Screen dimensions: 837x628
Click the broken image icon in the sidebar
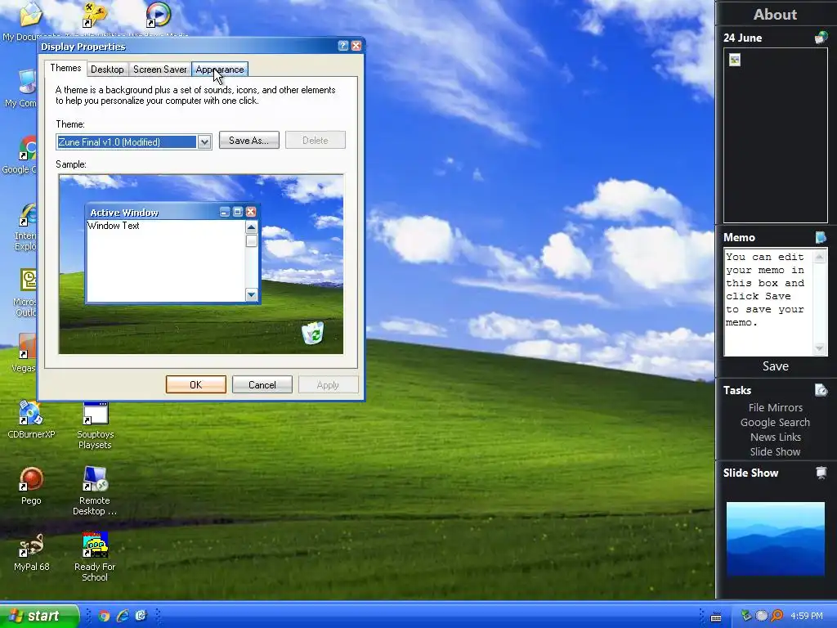(x=735, y=60)
